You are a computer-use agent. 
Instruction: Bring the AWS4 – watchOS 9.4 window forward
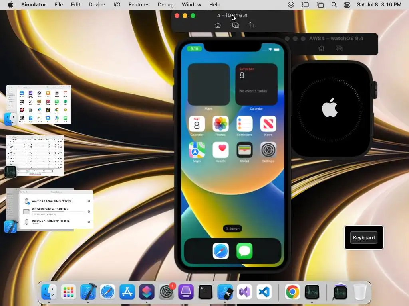(x=336, y=39)
